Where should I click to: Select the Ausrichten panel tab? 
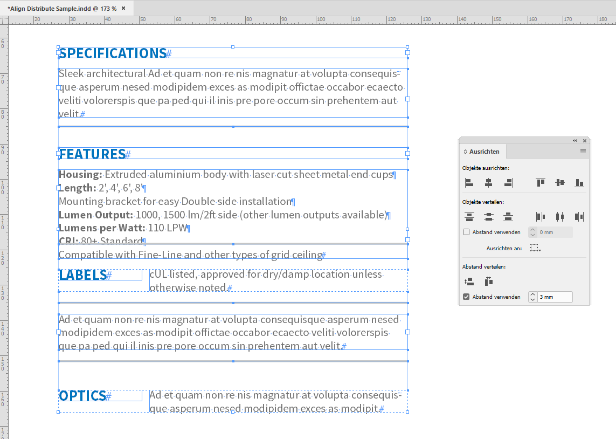click(x=484, y=152)
